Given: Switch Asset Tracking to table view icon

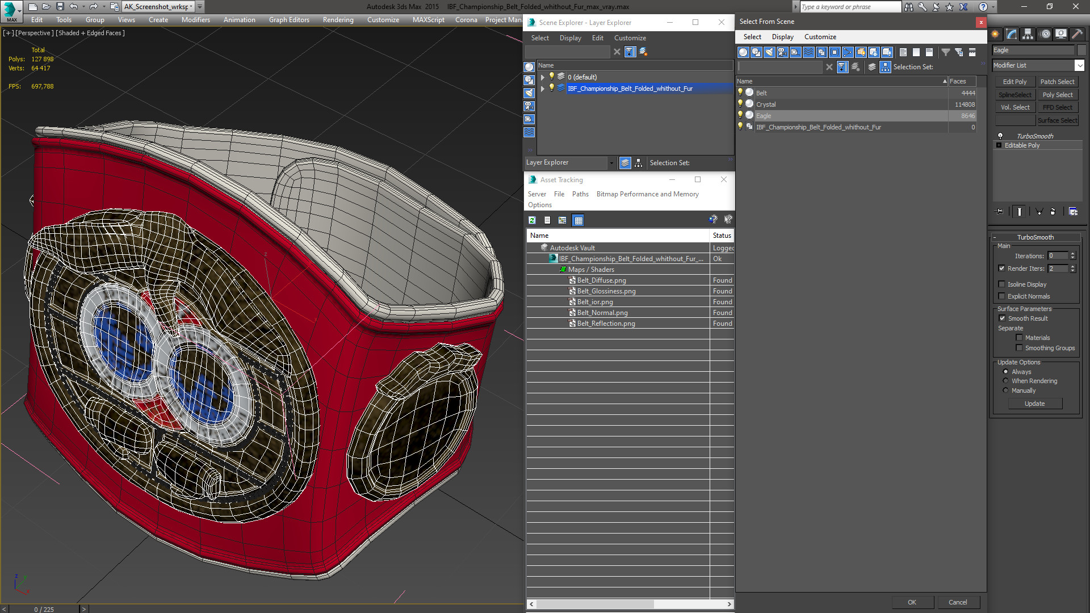Looking at the screenshot, I should pos(578,220).
